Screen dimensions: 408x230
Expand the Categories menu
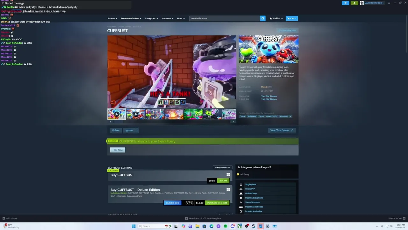tap(151, 18)
